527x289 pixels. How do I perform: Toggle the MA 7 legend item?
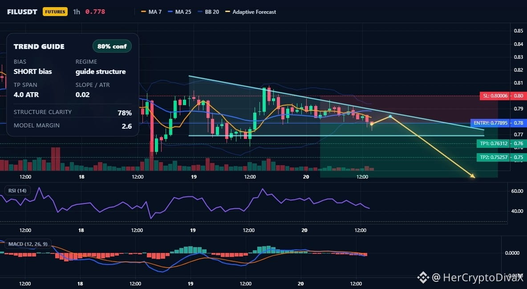(151, 12)
